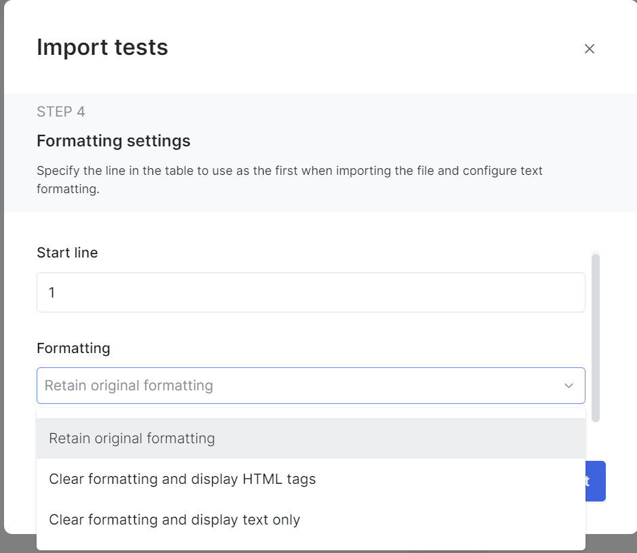637x553 pixels.
Task: Click the Formatting settings heading
Action: click(113, 141)
